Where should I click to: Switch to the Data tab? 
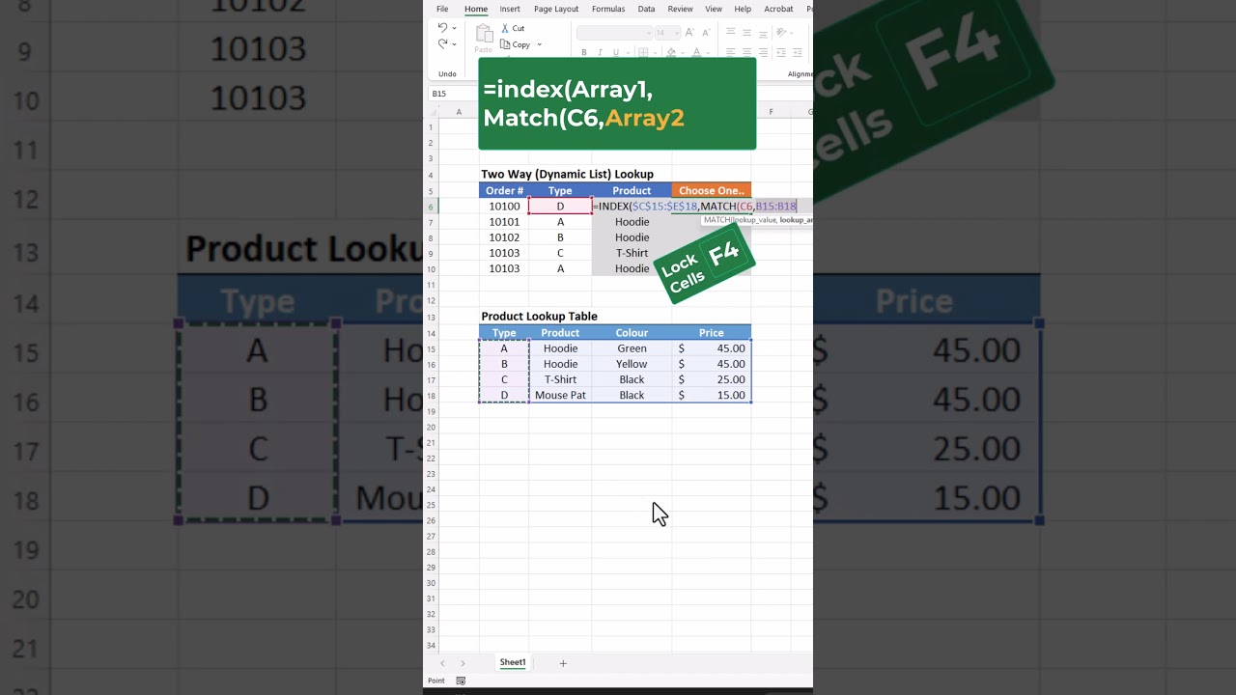click(646, 9)
